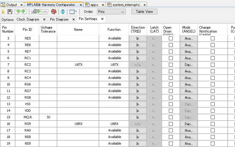
Task: Open the app.c file tab
Action: coord(94,5)
